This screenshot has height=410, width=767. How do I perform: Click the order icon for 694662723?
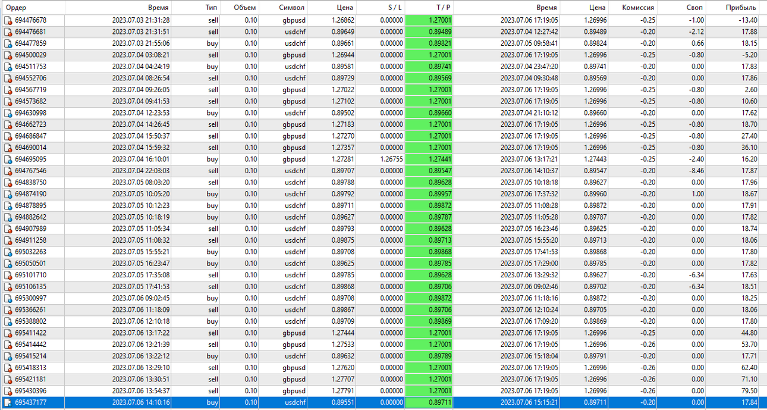point(8,124)
